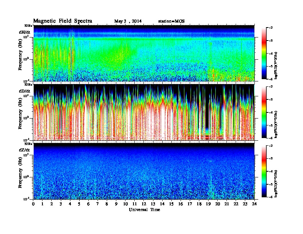Click the 10^1 frequency tick of the dD/dt panel
Screen dimensions: 303x234
pos(26,96)
